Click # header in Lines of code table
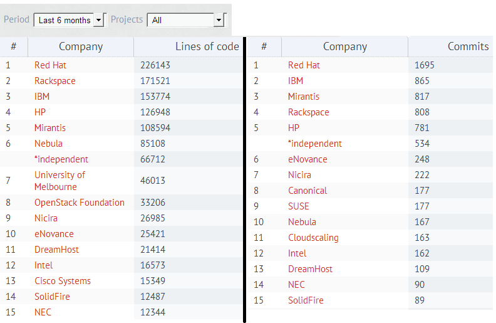Image resolution: width=496 pixels, height=323 pixels. (14, 46)
